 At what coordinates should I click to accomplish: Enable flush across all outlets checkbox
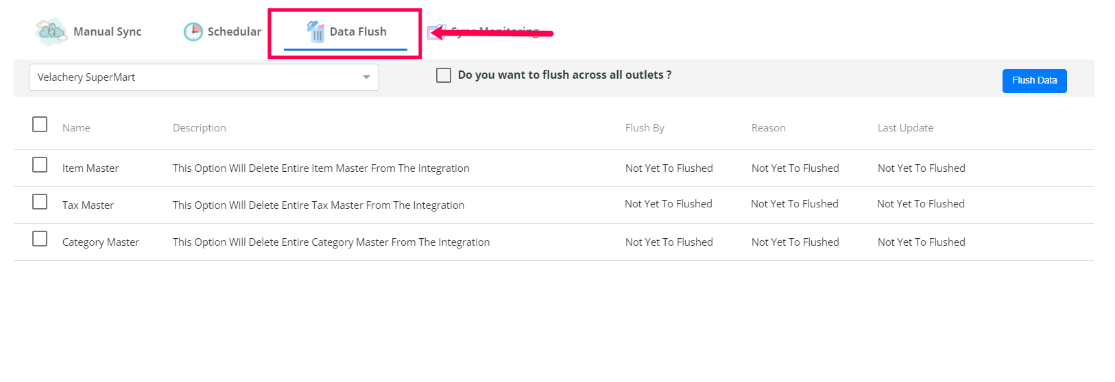(444, 75)
